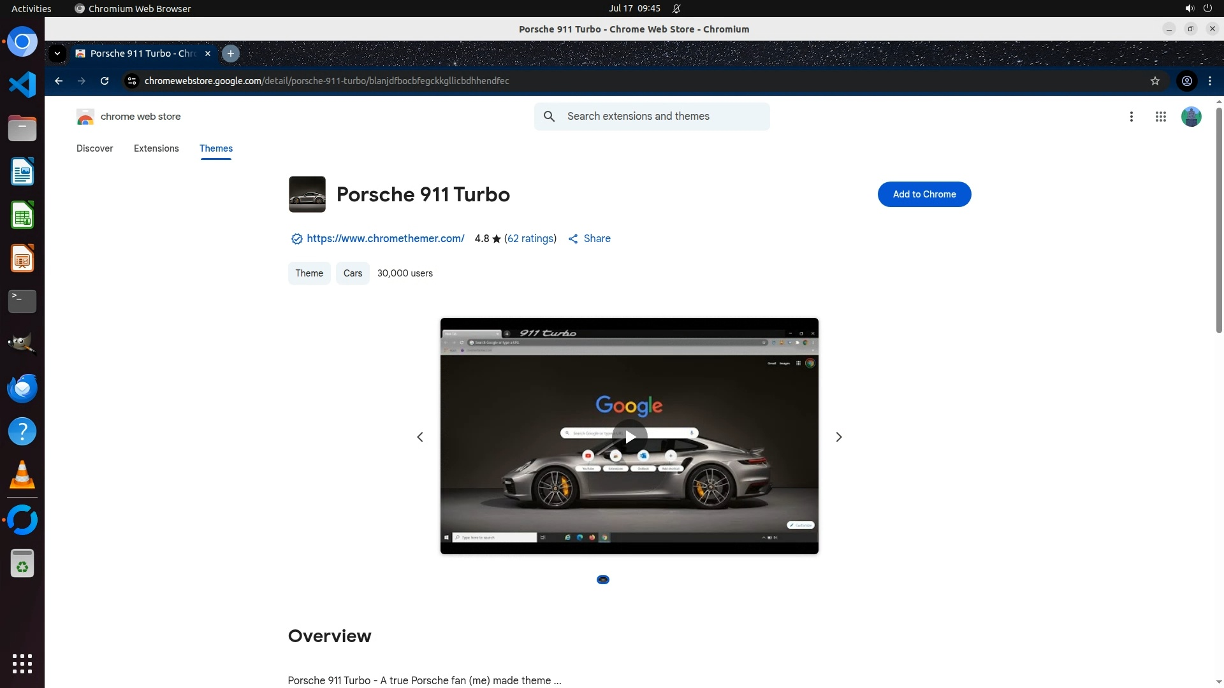This screenshot has width=1224, height=688.
Task: Open the tab search dropdown arrow
Action: click(57, 54)
